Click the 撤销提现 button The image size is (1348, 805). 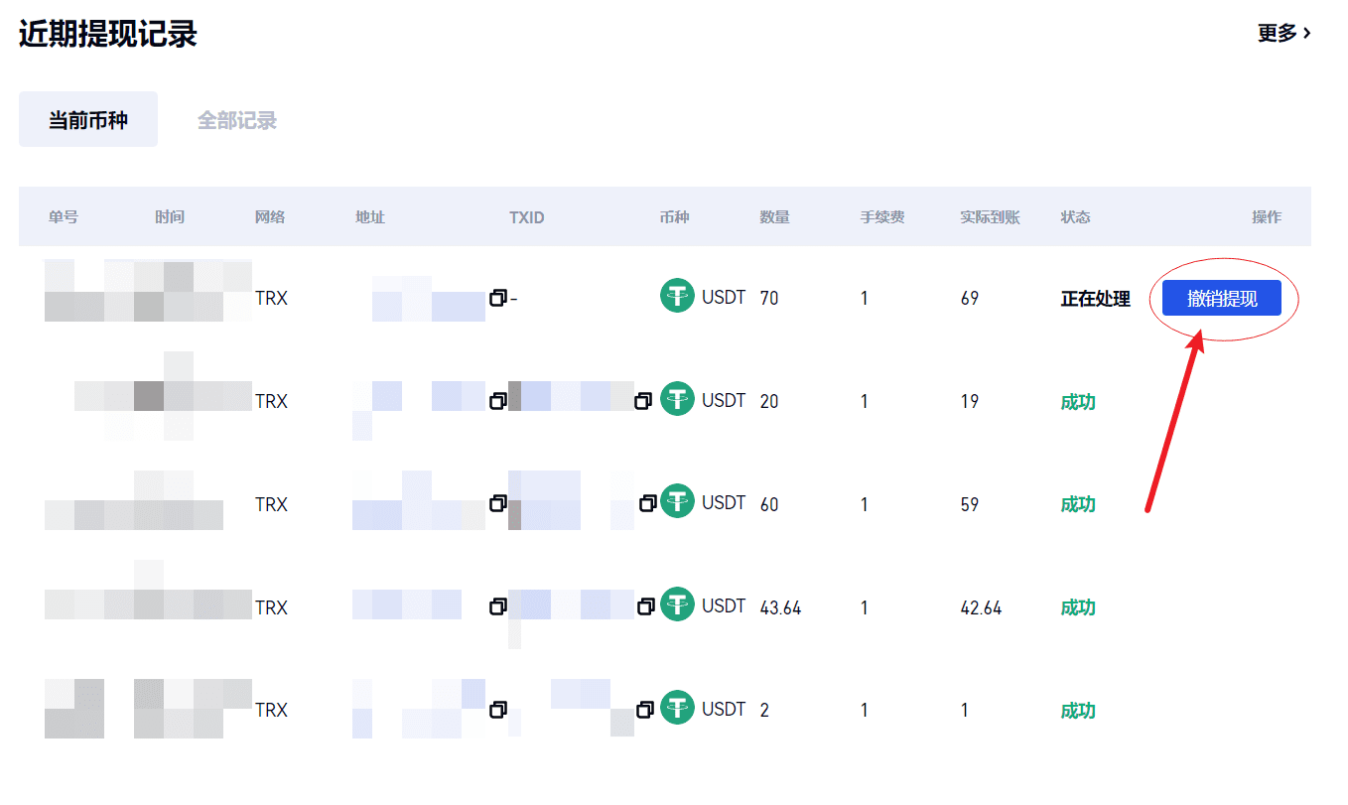[1222, 298]
